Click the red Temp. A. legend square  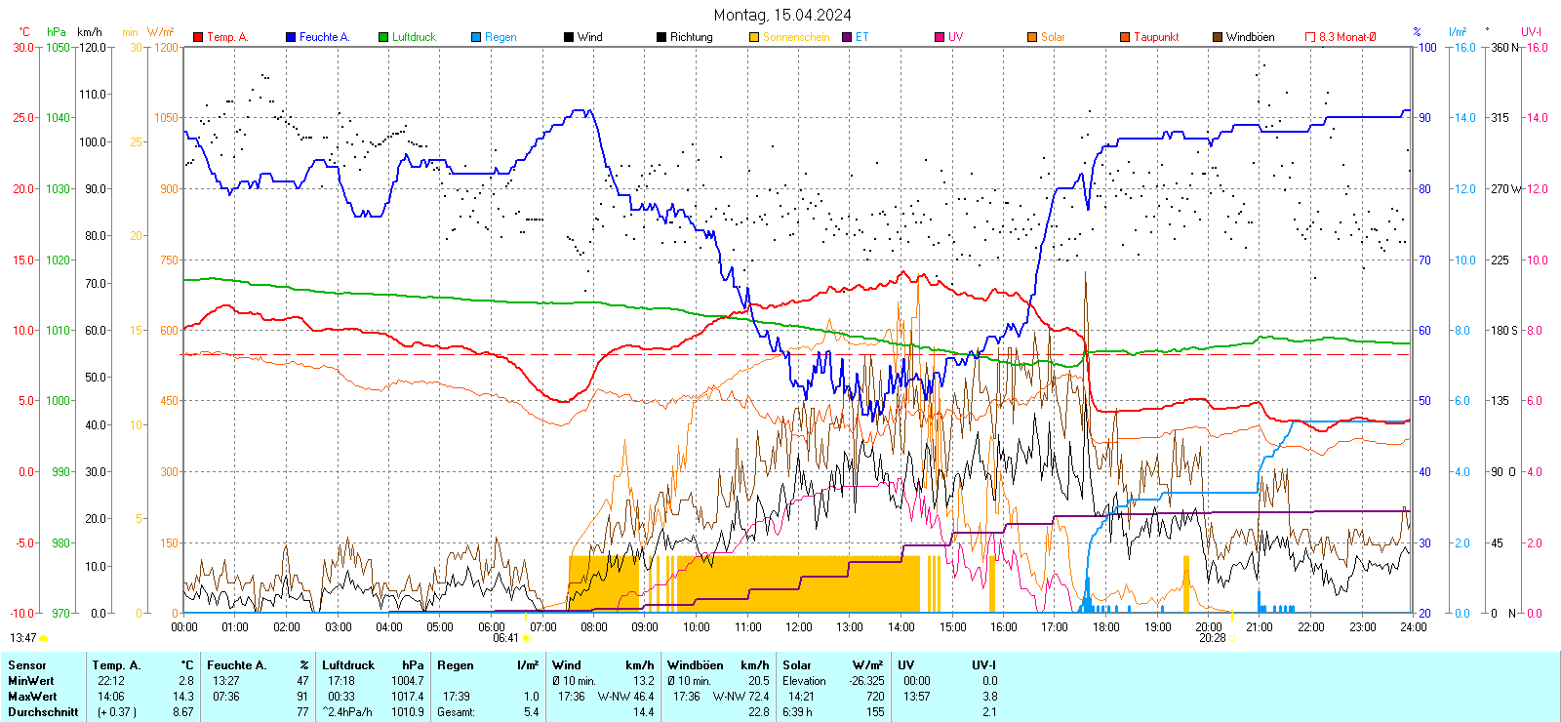(198, 37)
